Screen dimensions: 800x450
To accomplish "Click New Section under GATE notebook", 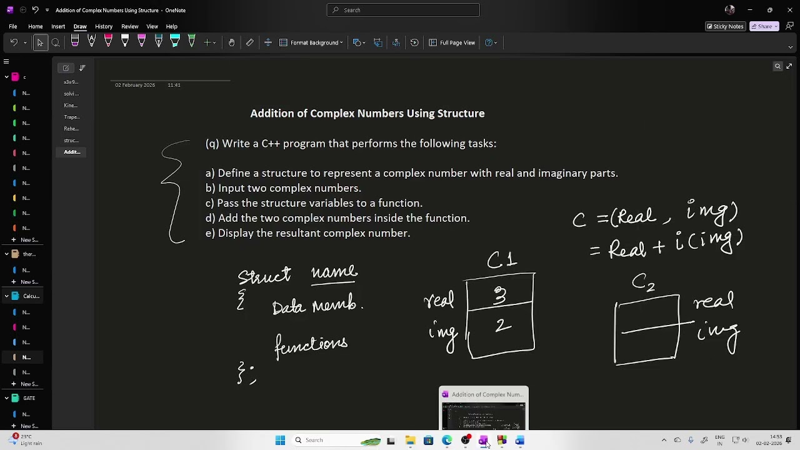I will [25, 426].
